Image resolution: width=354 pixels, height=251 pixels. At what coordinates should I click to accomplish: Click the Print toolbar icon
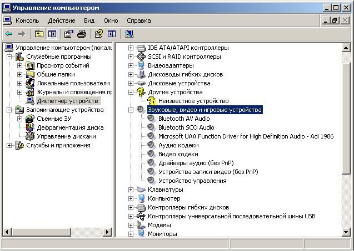click(82, 34)
